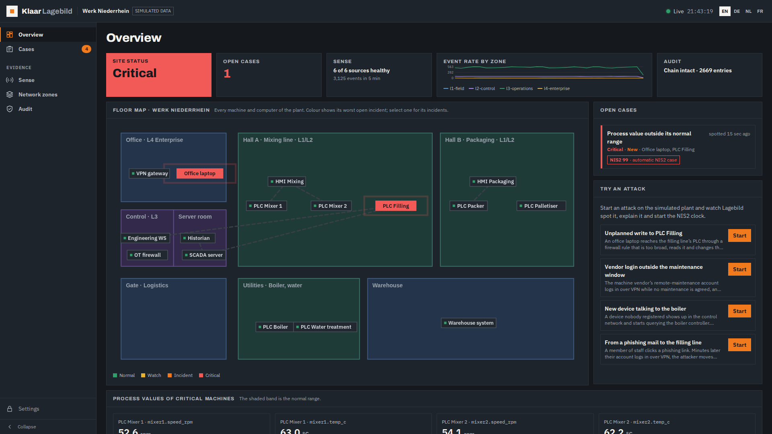Click the NIS2 99 automatic case tag
The height and width of the screenshot is (434, 772).
coord(643,160)
